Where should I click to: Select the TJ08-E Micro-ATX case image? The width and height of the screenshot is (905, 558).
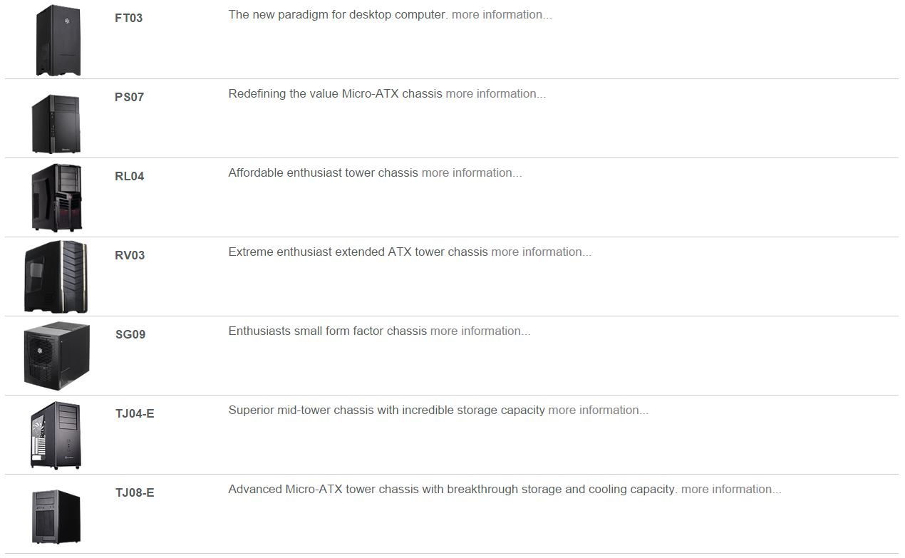coord(56,516)
